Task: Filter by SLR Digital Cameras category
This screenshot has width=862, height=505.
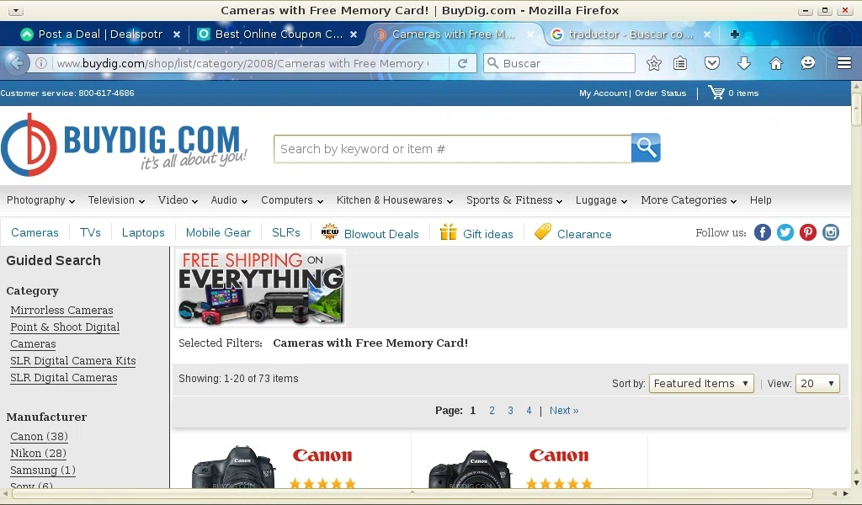Action: coord(64,378)
